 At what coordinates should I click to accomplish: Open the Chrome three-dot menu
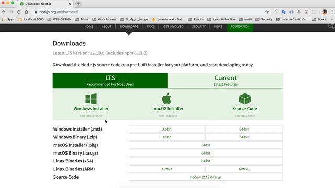[332, 12]
